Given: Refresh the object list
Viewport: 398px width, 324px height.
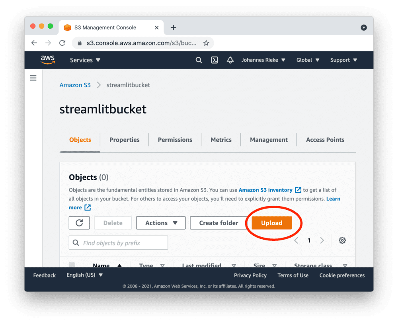Looking at the screenshot, I should coord(79,223).
